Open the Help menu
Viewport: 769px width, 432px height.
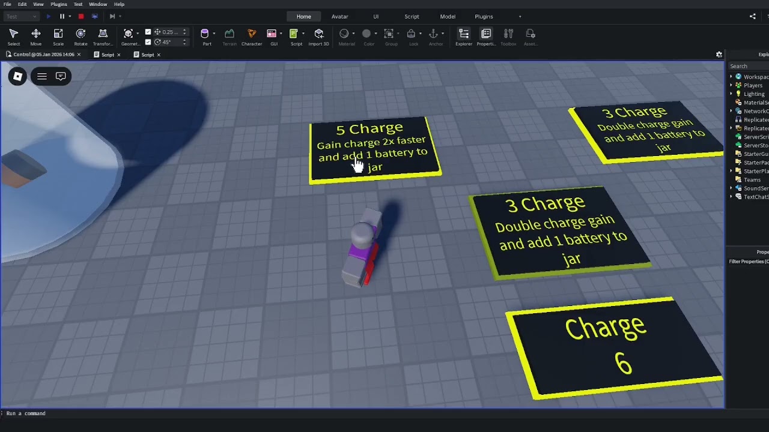click(120, 4)
